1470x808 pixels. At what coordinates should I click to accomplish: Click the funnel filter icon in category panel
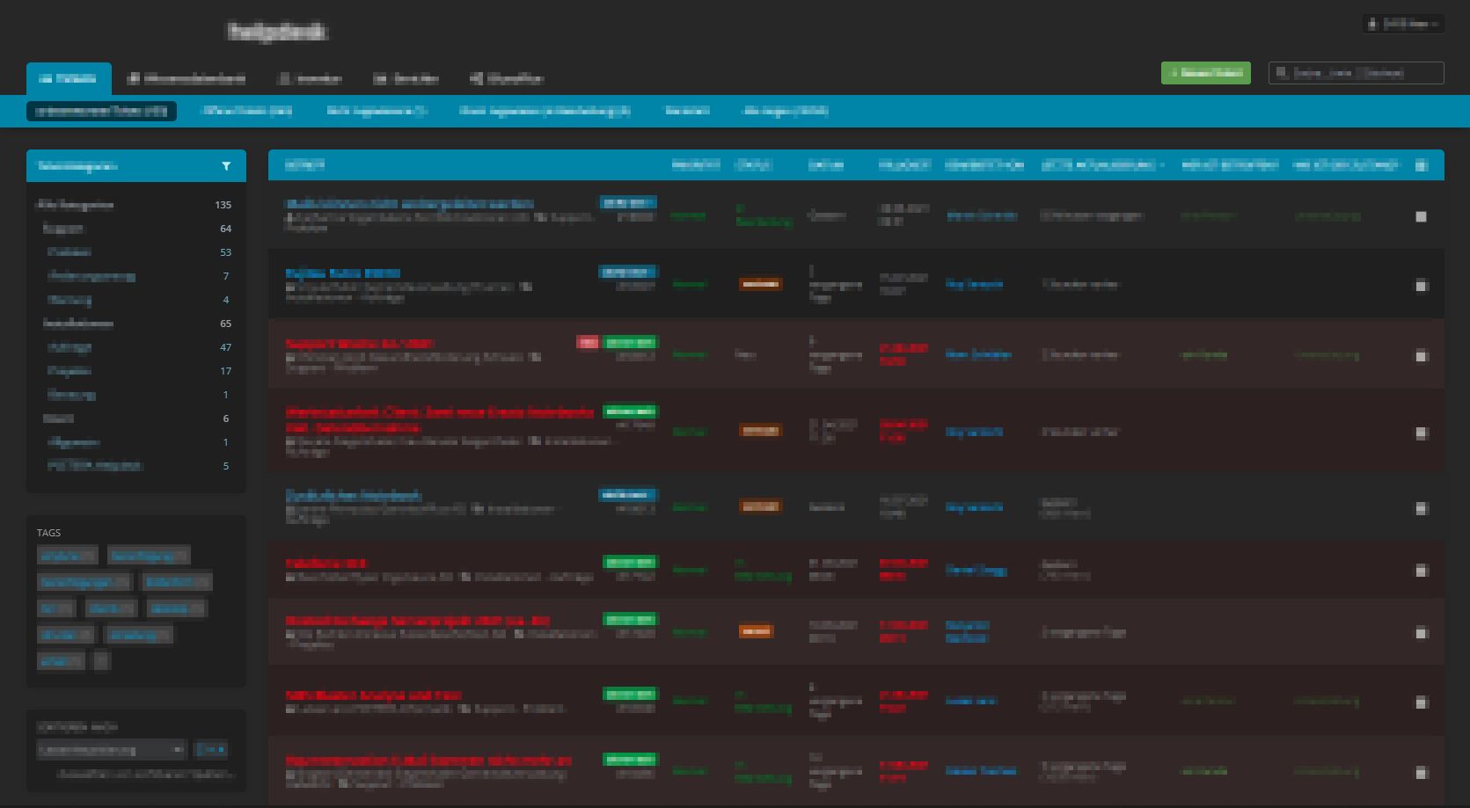[226, 166]
